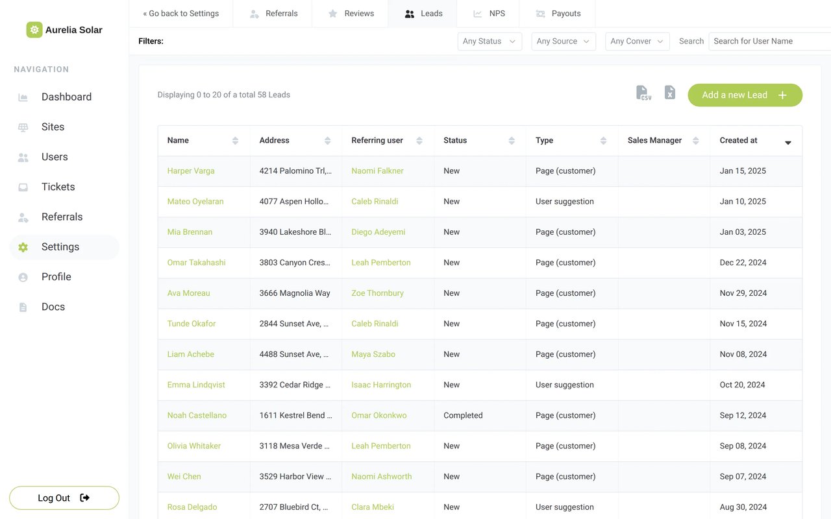This screenshot has height=519, width=831.
Task: Click the Aurelia Solar logo icon
Action: point(34,30)
